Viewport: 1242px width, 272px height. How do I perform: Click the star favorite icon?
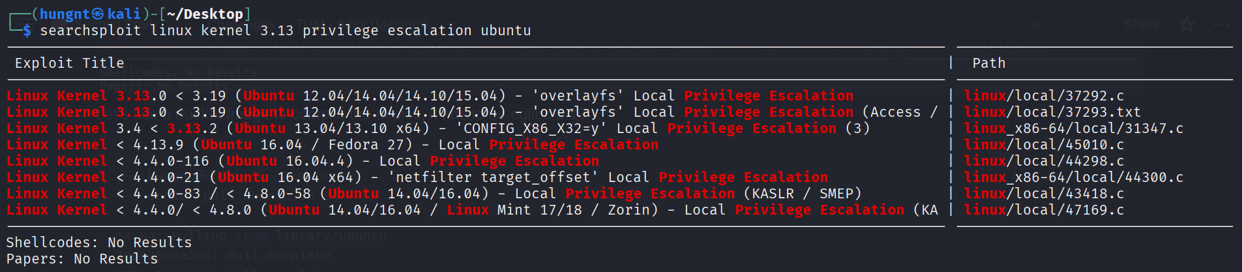pyautogui.click(x=1187, y=25)
